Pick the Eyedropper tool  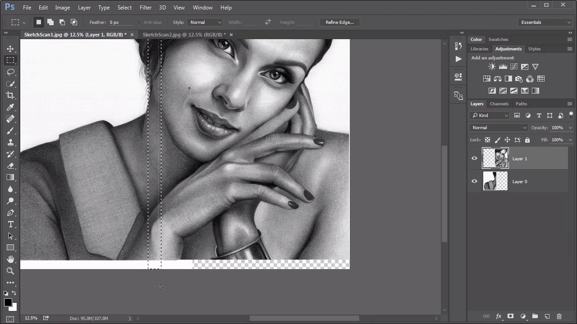[10, 107]
